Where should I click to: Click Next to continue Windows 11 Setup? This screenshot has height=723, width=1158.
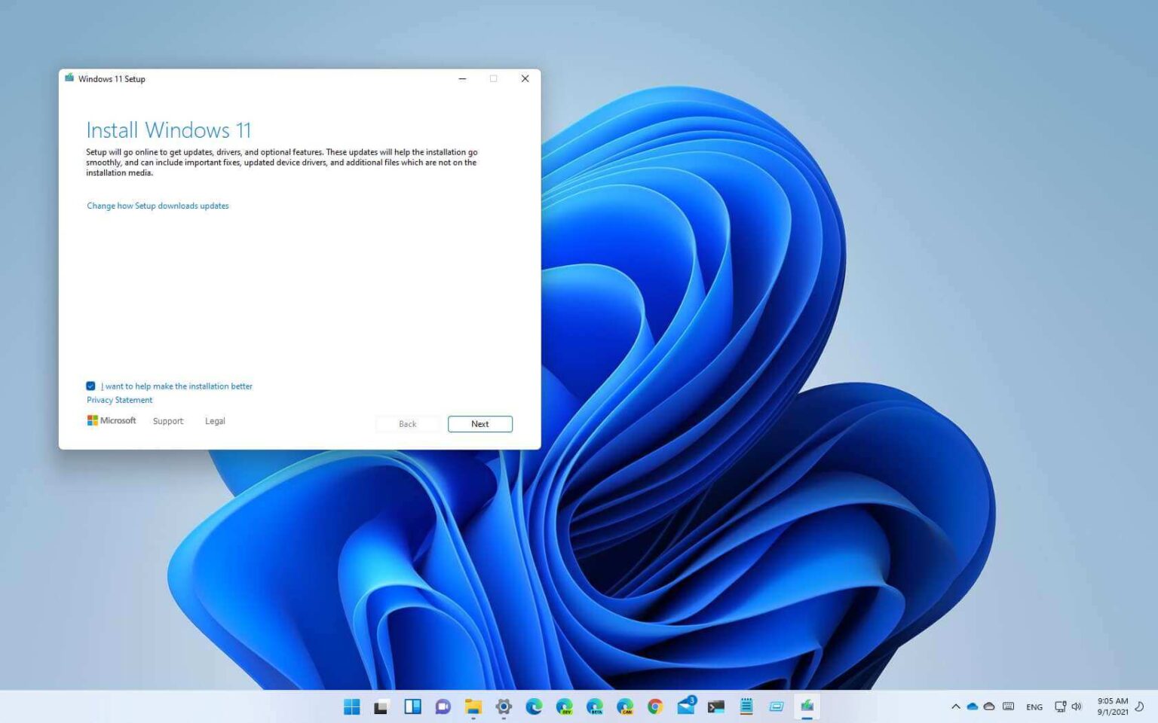[479, 423]
